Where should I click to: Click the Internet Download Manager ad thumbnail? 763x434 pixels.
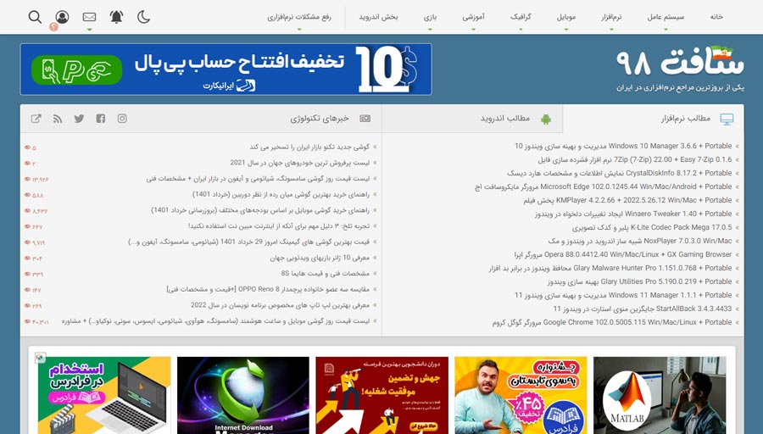click(x=242, y=395)
